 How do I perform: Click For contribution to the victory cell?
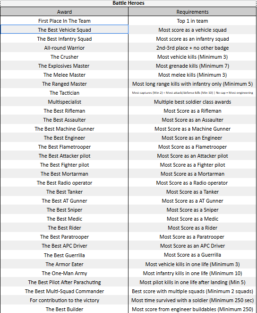(64, 300)
